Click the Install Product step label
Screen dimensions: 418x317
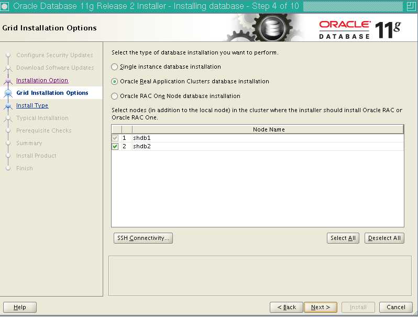pos(36,156)
